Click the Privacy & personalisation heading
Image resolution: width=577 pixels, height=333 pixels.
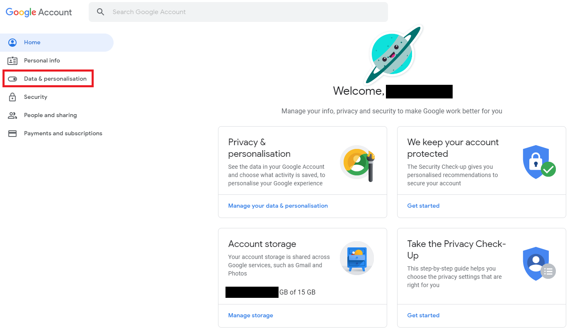pos(259,148)
